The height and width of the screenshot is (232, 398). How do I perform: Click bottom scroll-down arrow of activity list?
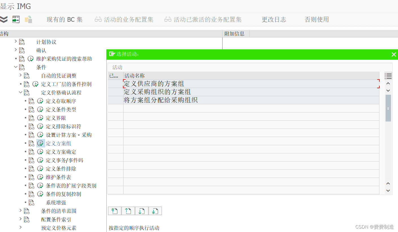coord(388,191)
